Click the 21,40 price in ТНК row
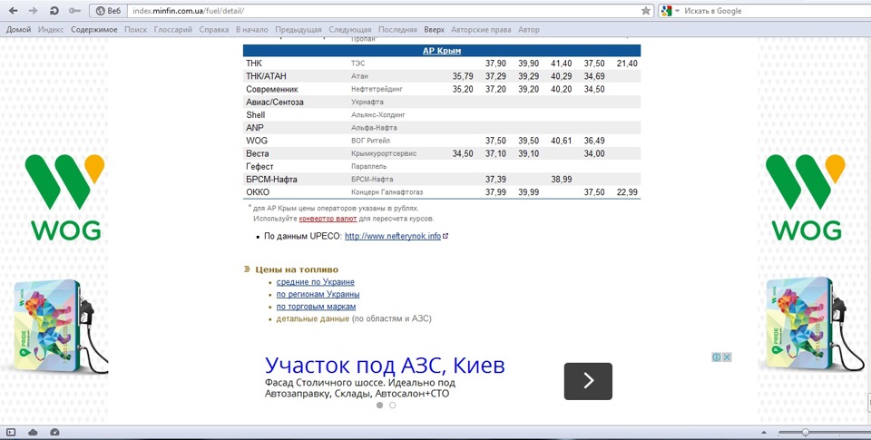Viewport: 871px width, 440px height. point(627,64)
